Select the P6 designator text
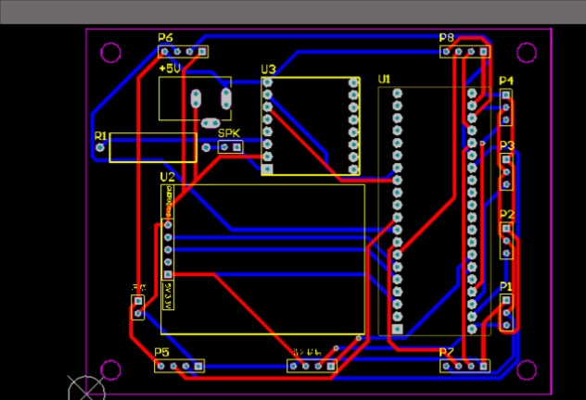This screenshot has width=586, height=400. (x=165, y=38)
